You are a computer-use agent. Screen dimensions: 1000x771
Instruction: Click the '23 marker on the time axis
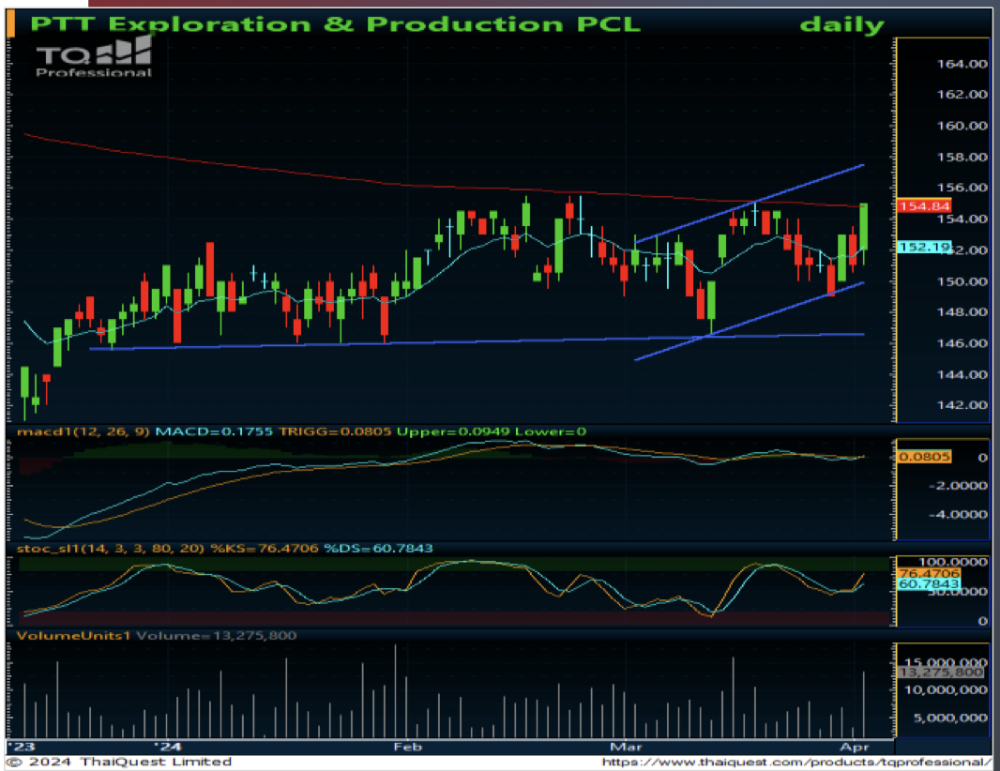click(22, 747)
